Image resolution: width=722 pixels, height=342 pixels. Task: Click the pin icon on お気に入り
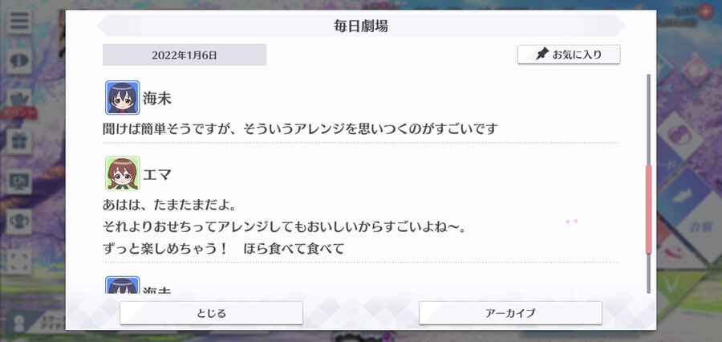542,55
